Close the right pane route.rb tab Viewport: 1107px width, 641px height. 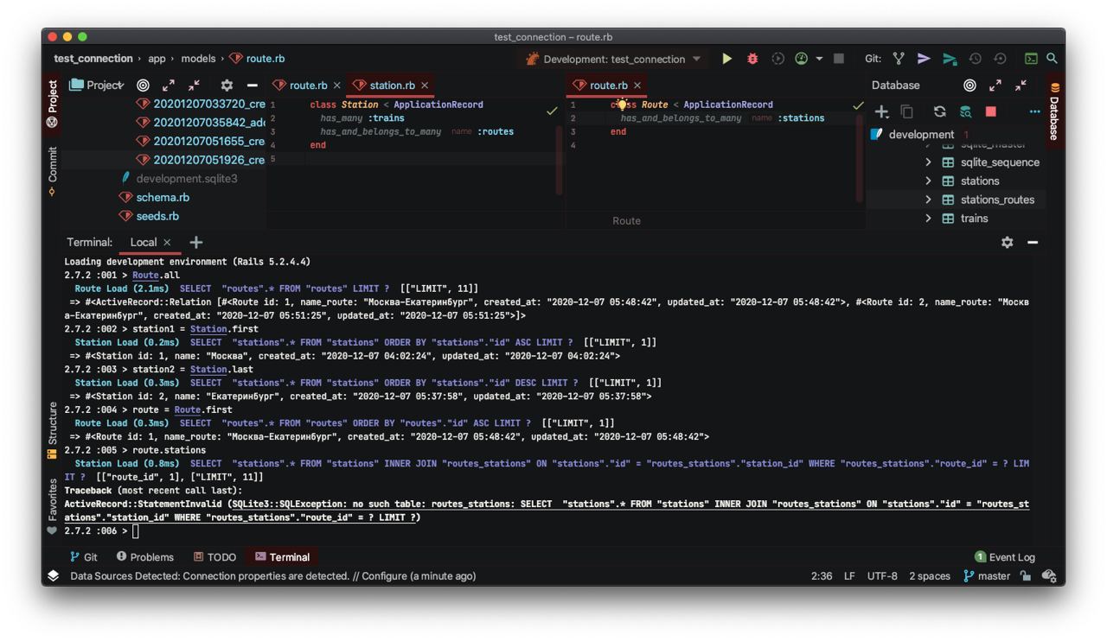pyautogui.click(x=637, y=86)
